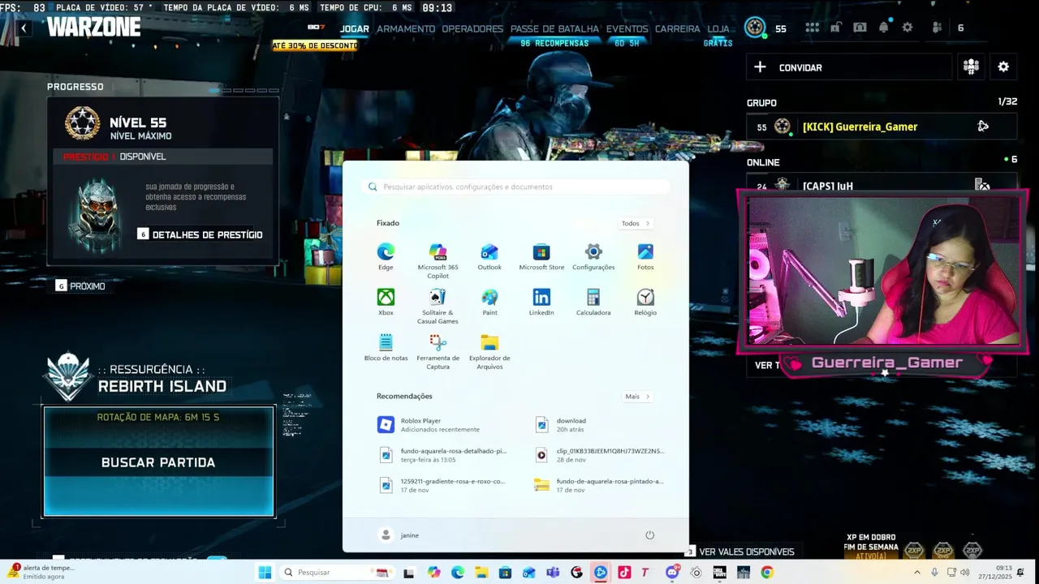Open the Warzone apps grid menu

pyautogui.click(x=812, y=28)
